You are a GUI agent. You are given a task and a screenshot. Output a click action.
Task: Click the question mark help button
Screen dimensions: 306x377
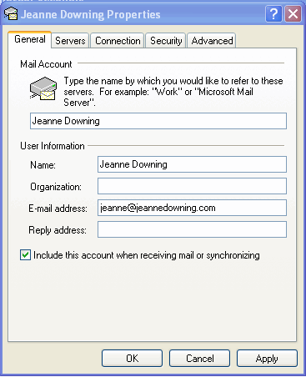coord(273,13)
